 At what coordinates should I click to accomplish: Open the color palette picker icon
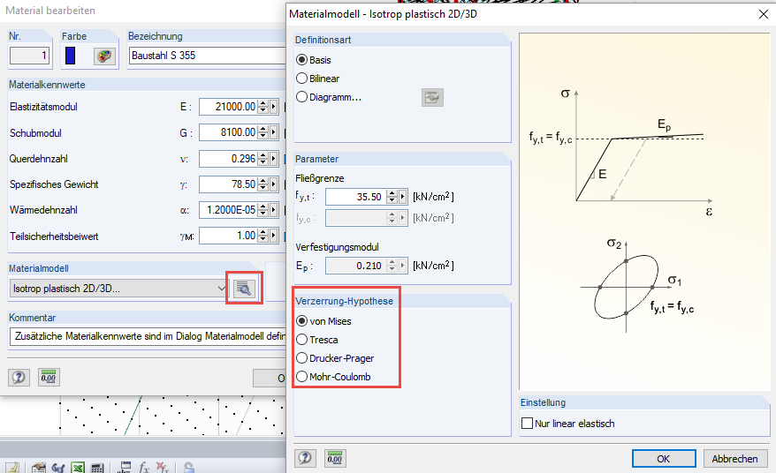point(104,56)
